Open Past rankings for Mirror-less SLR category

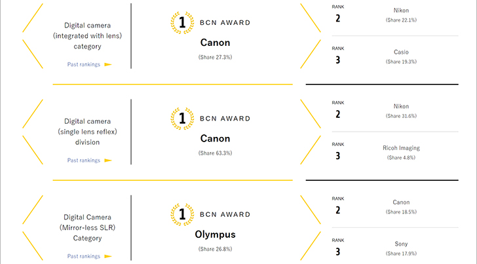[x=84, y=255]
